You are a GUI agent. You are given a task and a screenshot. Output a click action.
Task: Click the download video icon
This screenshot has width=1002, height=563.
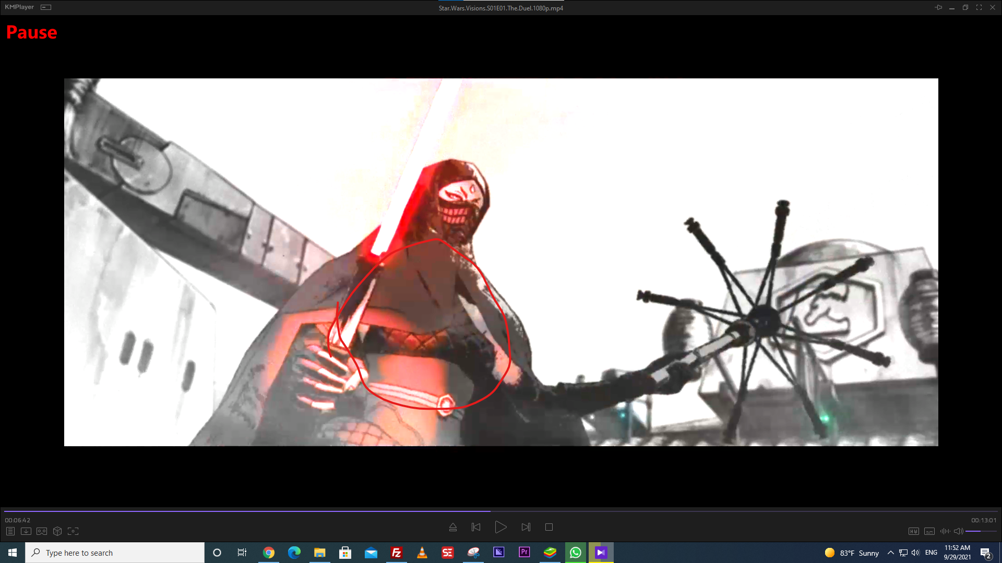click(26, 531)
